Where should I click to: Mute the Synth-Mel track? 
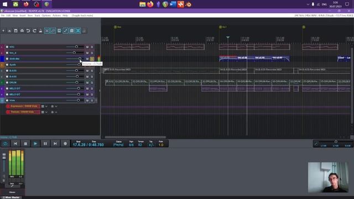coord(87,59)
